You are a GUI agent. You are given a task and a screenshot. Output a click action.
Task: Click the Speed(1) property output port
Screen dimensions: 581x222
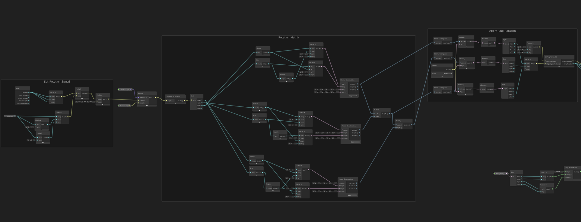click(14, 116)
